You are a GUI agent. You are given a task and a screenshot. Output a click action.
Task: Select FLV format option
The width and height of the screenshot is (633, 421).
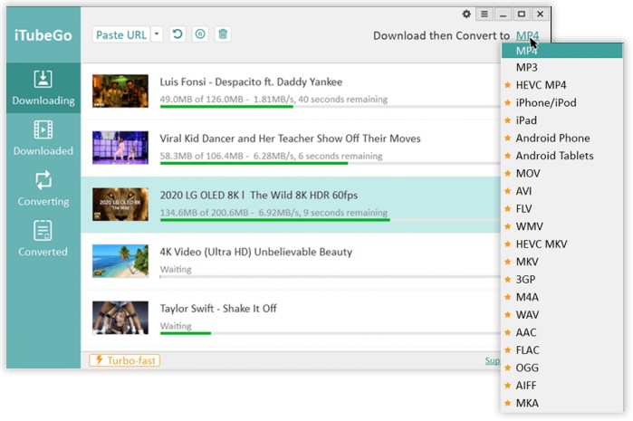point(561,208)
